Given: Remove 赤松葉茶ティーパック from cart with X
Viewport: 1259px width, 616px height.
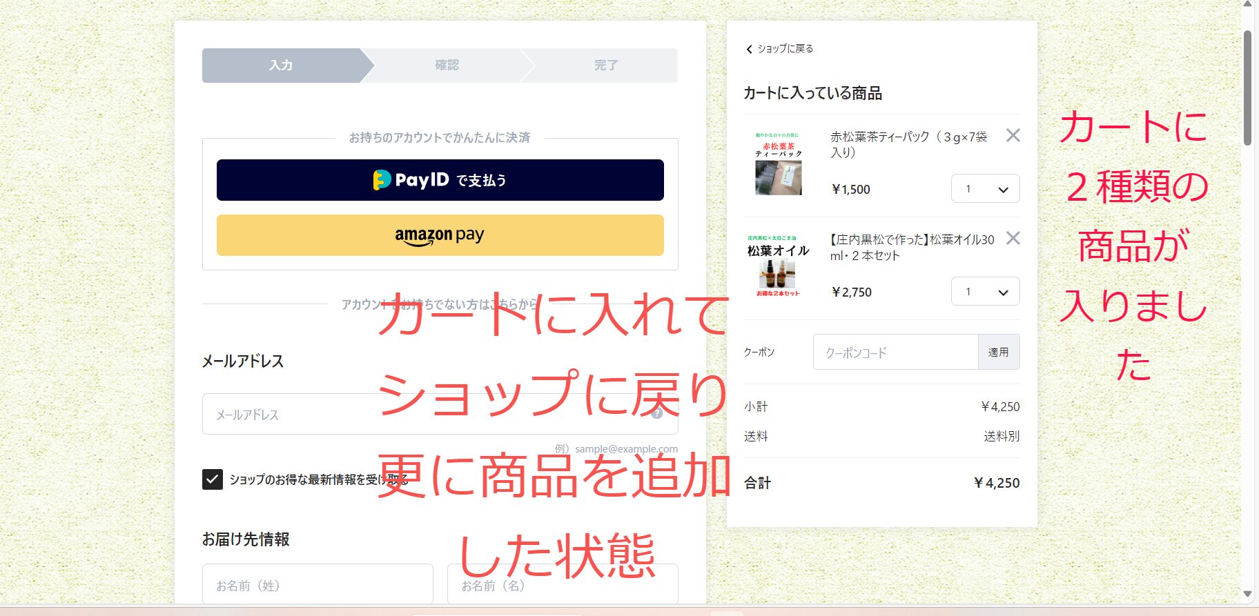Looking at the screenshot, I should pos(1013,135).
